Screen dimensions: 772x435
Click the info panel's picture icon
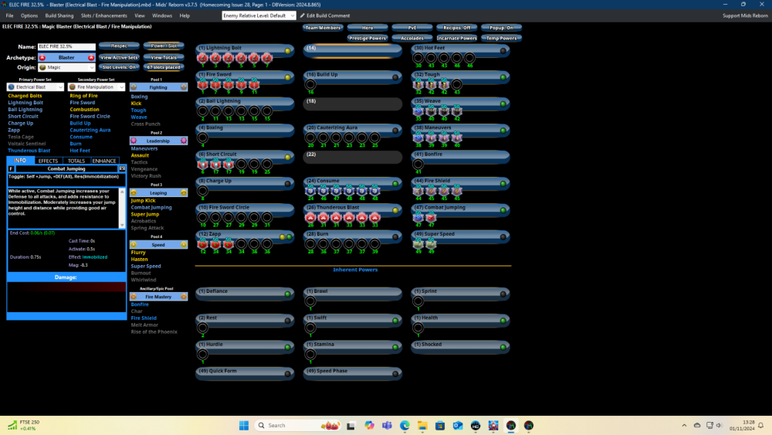pyautogui.click(x=122, y=168)
